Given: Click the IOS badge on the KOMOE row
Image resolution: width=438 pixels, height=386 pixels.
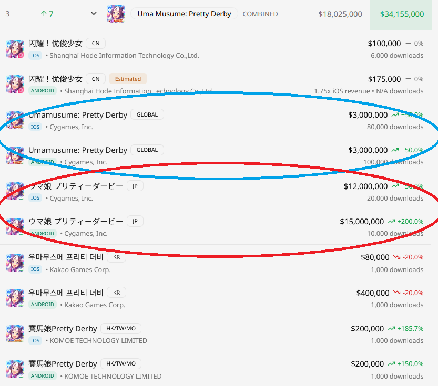Looking at the screenshot, I should tap(35, 340).
